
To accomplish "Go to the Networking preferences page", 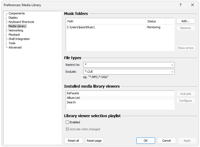I will point(16,30).
